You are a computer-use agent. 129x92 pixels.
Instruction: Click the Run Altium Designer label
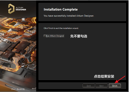tap(55, 36)
